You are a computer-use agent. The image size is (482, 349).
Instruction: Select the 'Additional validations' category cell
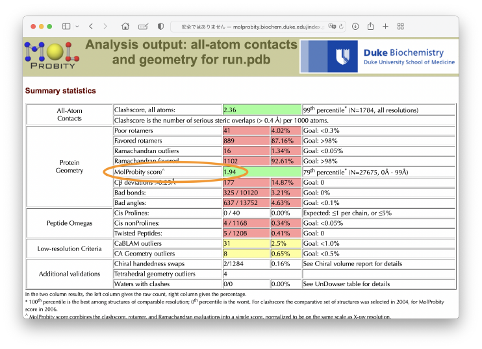coord(70,274)
